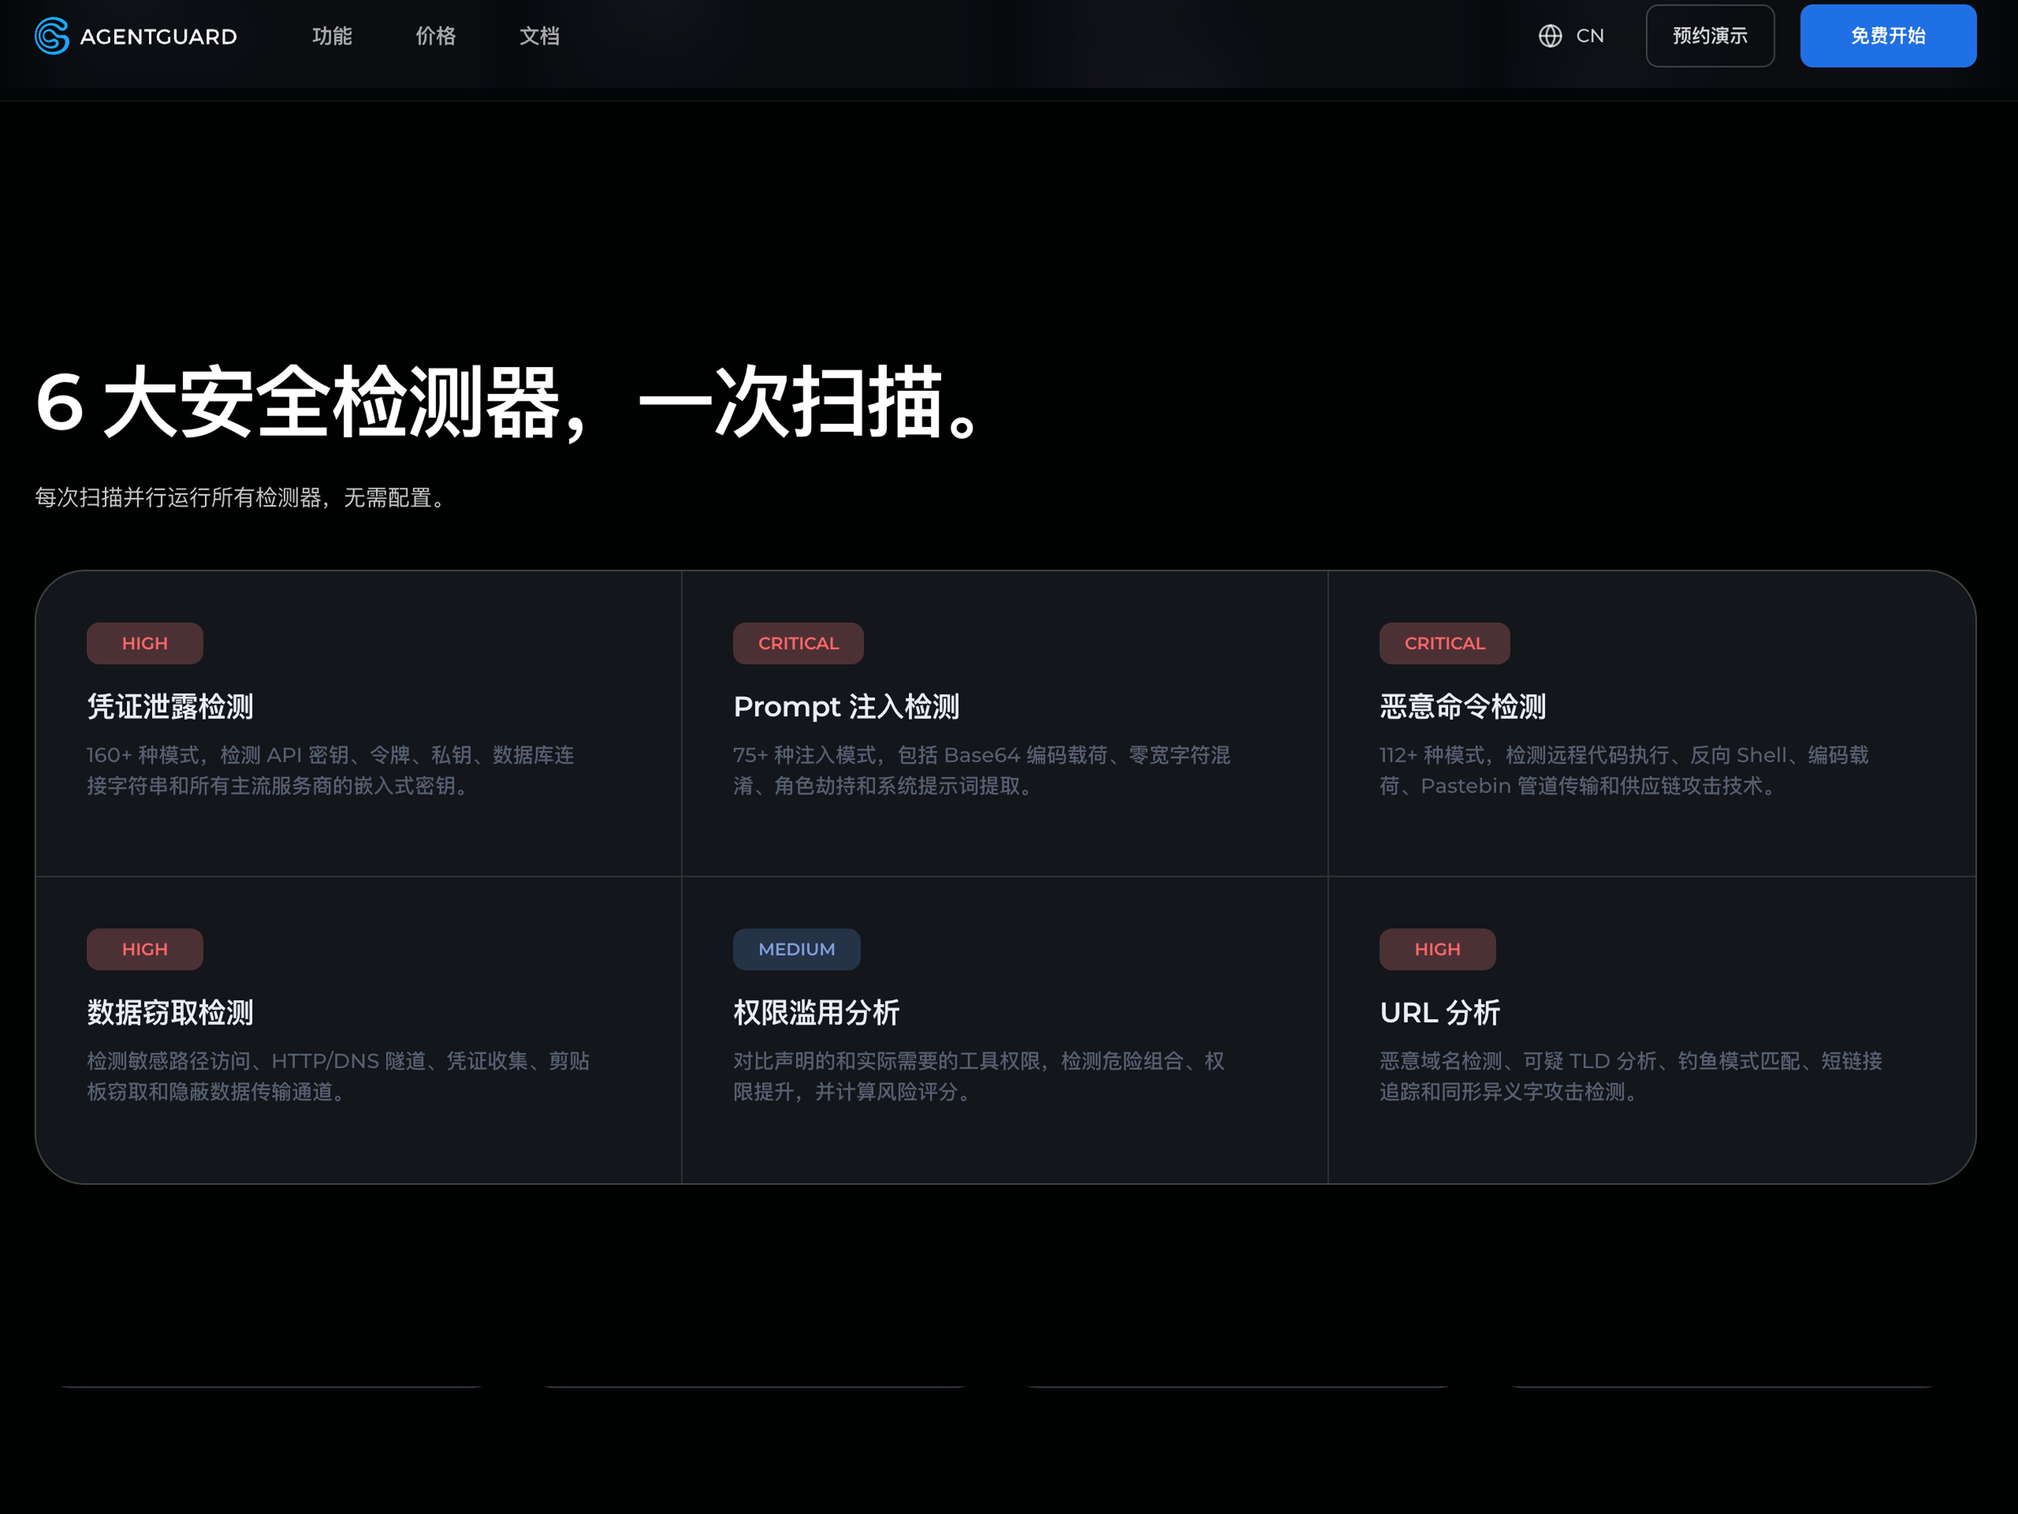Open the 价格 menu item
The width and height of the screenshot is (2018, 1514).
[x=435, y=36]
